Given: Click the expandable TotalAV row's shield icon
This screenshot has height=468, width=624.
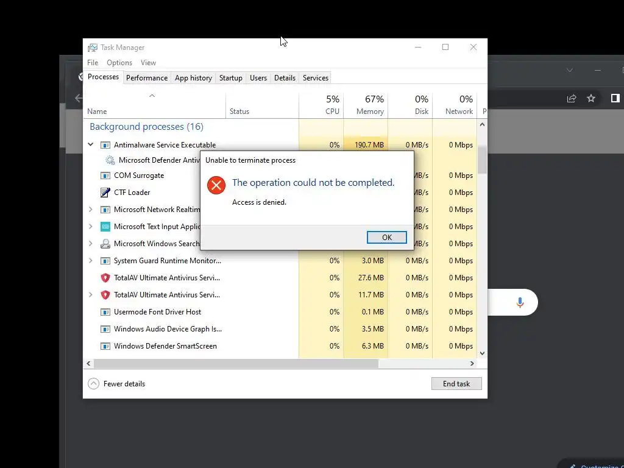Looking at the screenshot, I should click(x=105, y=295).
